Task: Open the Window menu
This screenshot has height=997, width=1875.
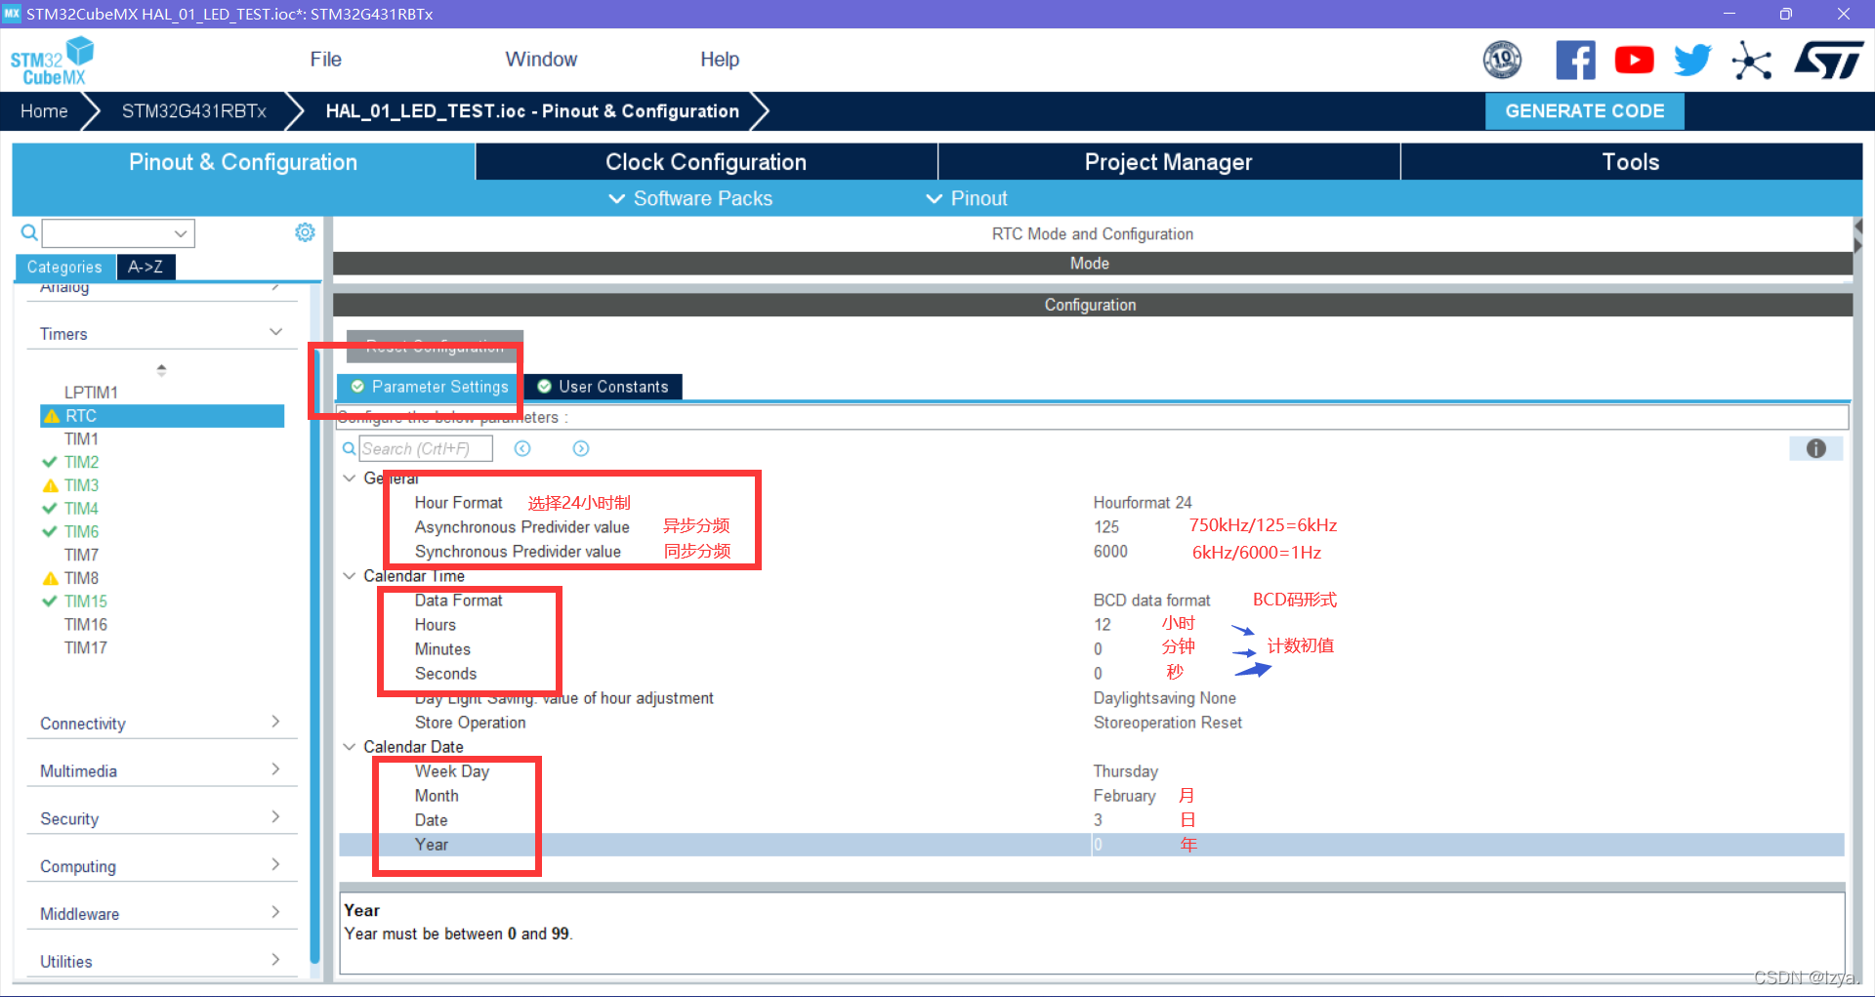Action: click(x=541, y=60)
